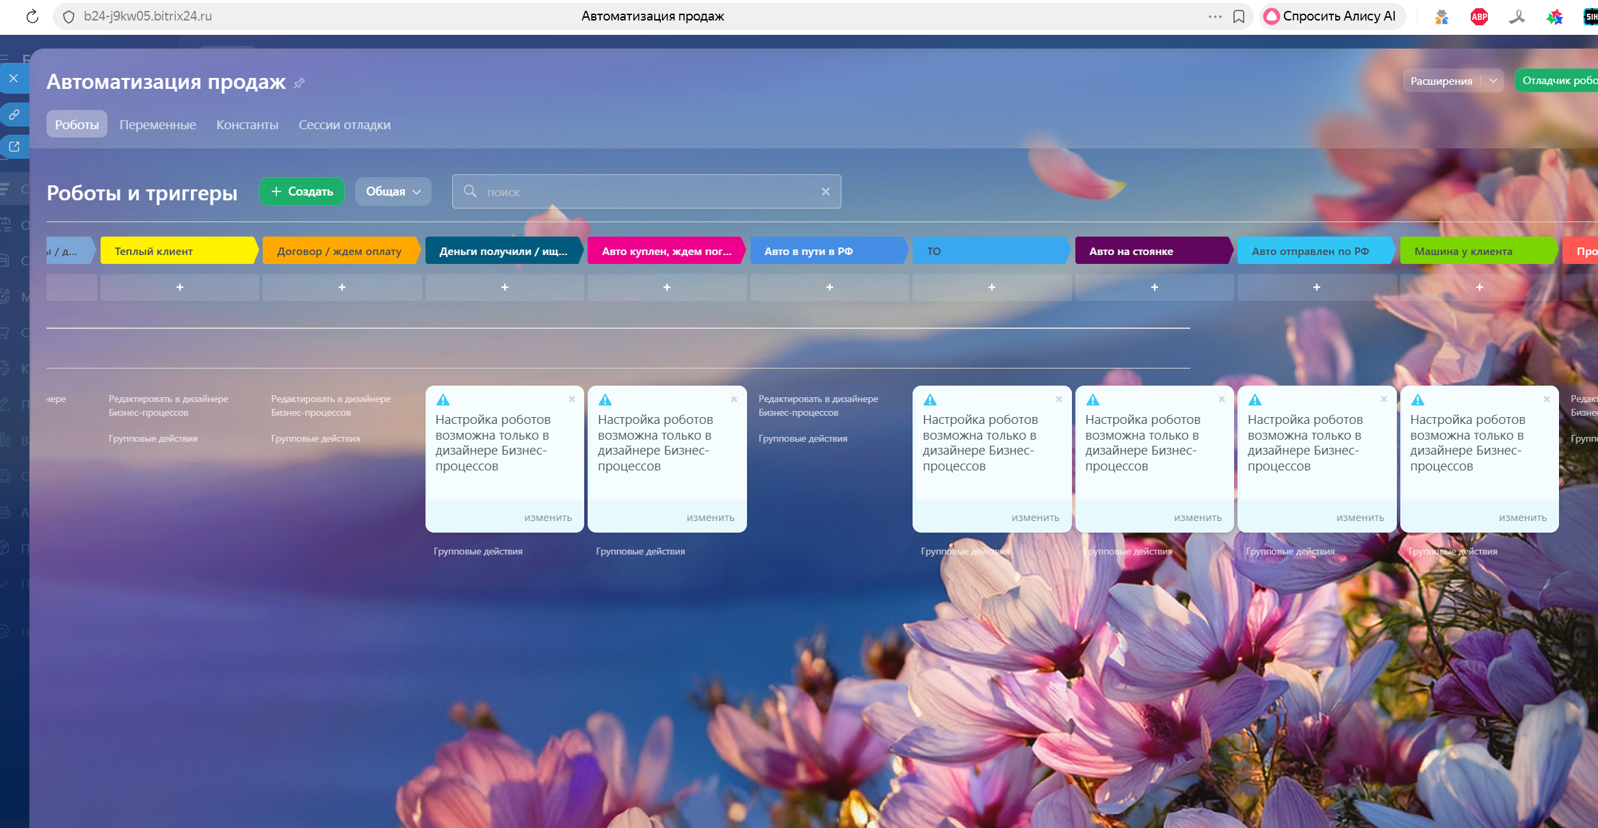Expand the Расширения dropdown arrow
This screenshot has height=828, width=1598.
[1493, 81]
